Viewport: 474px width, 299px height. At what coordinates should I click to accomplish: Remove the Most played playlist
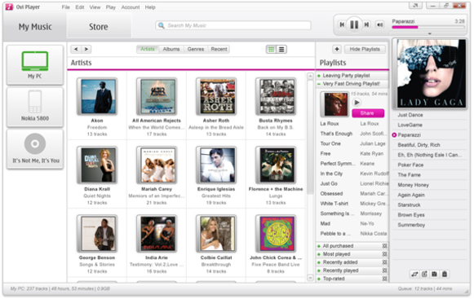[x=384, y=254]
